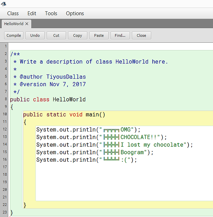
Task: Click line number 1 in the gutter
Action: (x=6, y=46)
